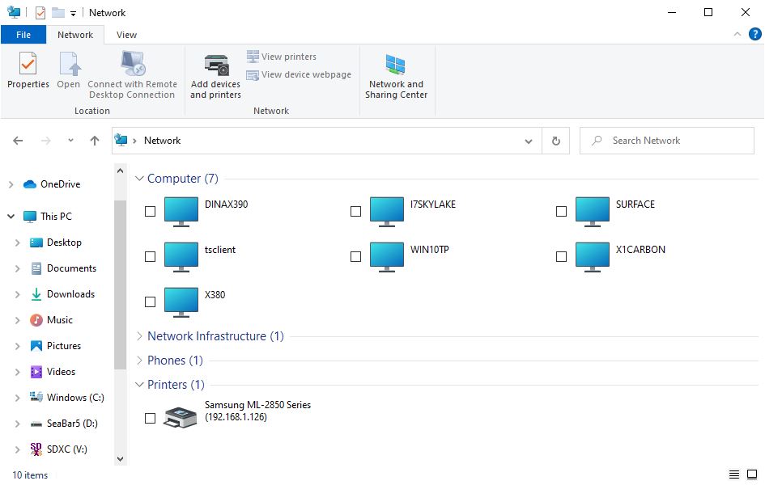Select the Samsung ML-2850 printer icon
765x485 pixels.
pos(180,417)
